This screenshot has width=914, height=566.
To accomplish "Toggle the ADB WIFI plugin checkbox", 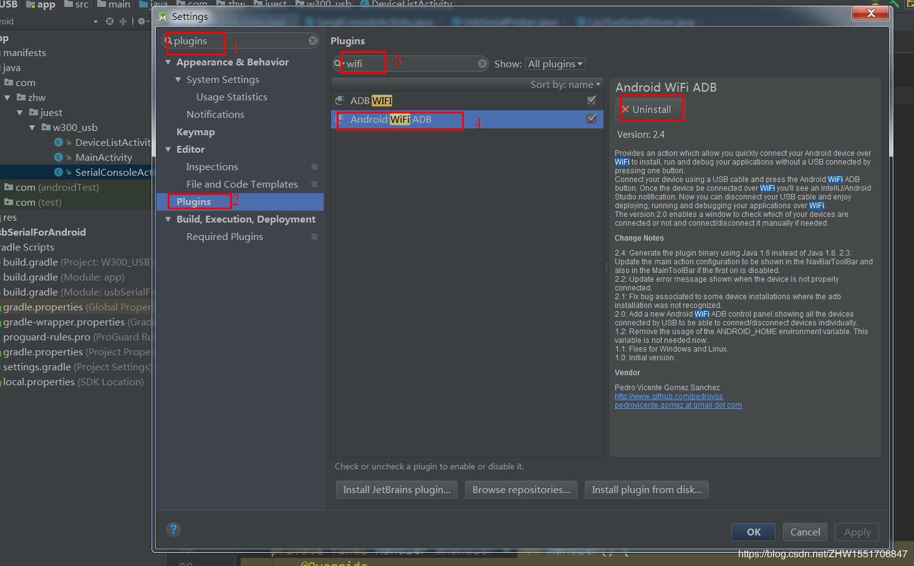I will (x=592, y=100).
